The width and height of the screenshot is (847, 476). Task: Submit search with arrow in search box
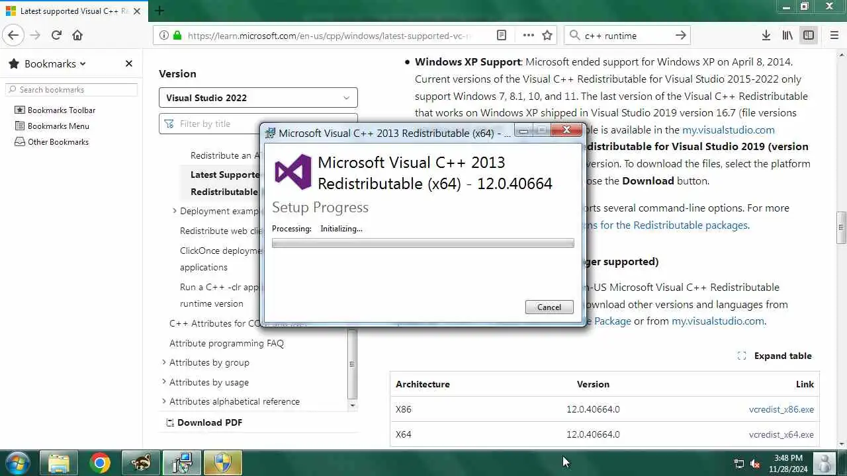pos(680,35)
